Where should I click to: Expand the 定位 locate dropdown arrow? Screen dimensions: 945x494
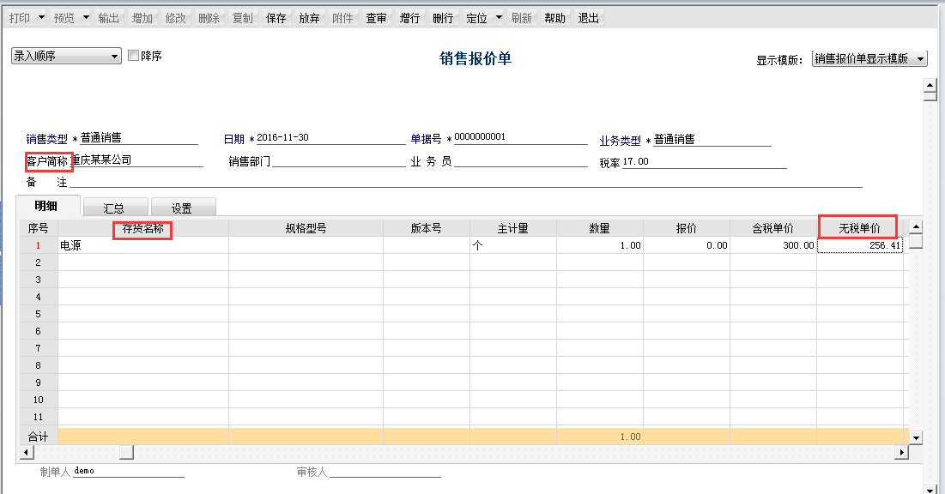(x=498, y=17)
